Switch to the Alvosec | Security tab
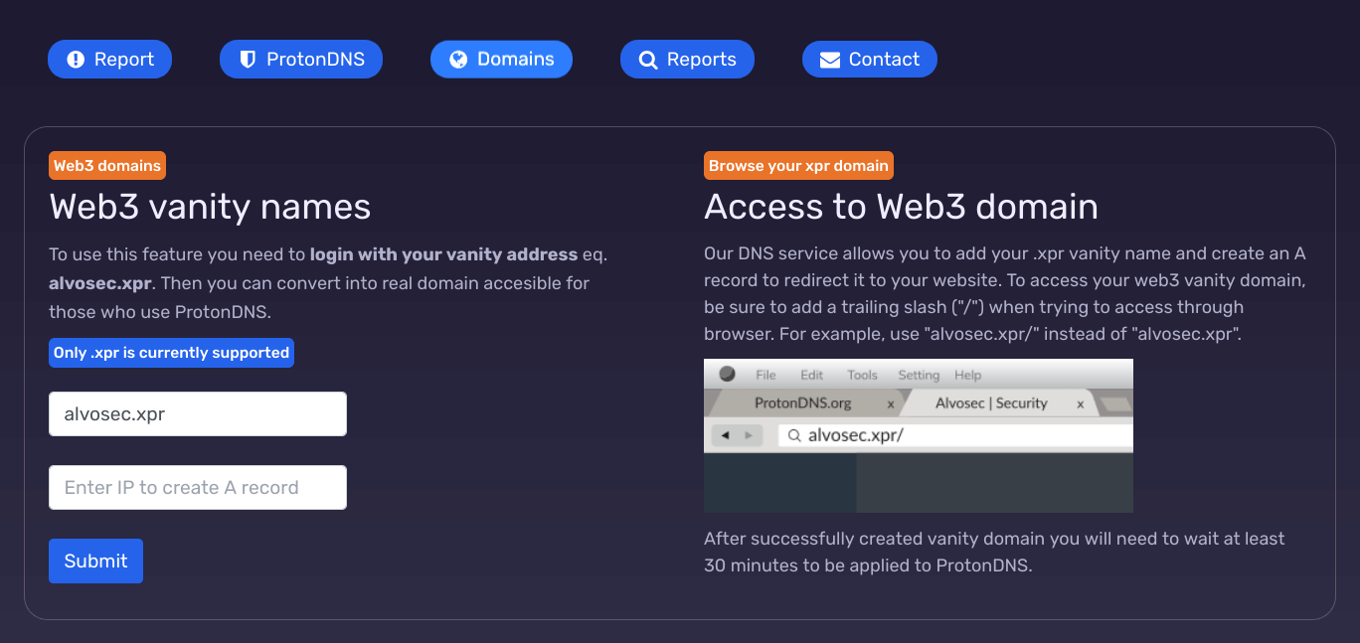1360x643 pixels. click(990, 403)
